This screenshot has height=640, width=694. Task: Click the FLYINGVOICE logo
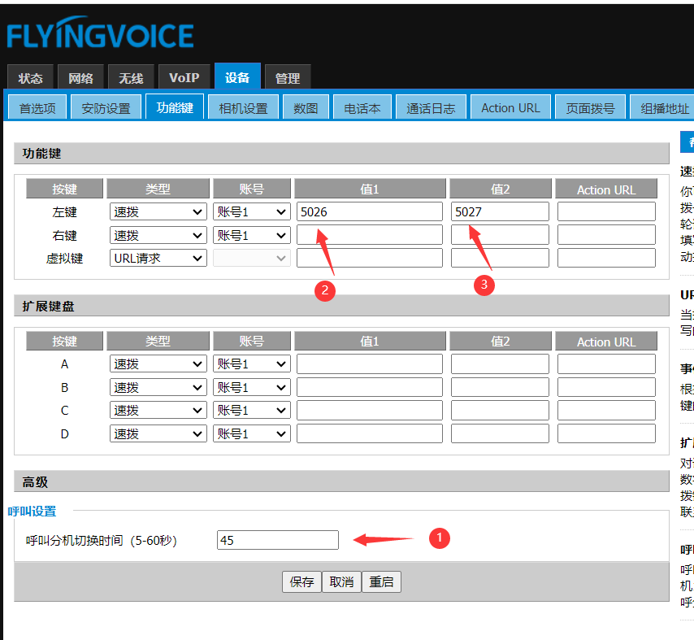[x=100, y=36]
